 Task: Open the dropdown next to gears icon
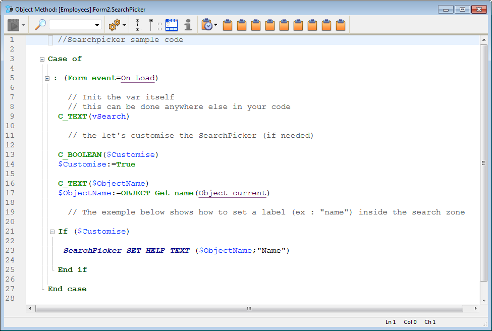[125, 25]
